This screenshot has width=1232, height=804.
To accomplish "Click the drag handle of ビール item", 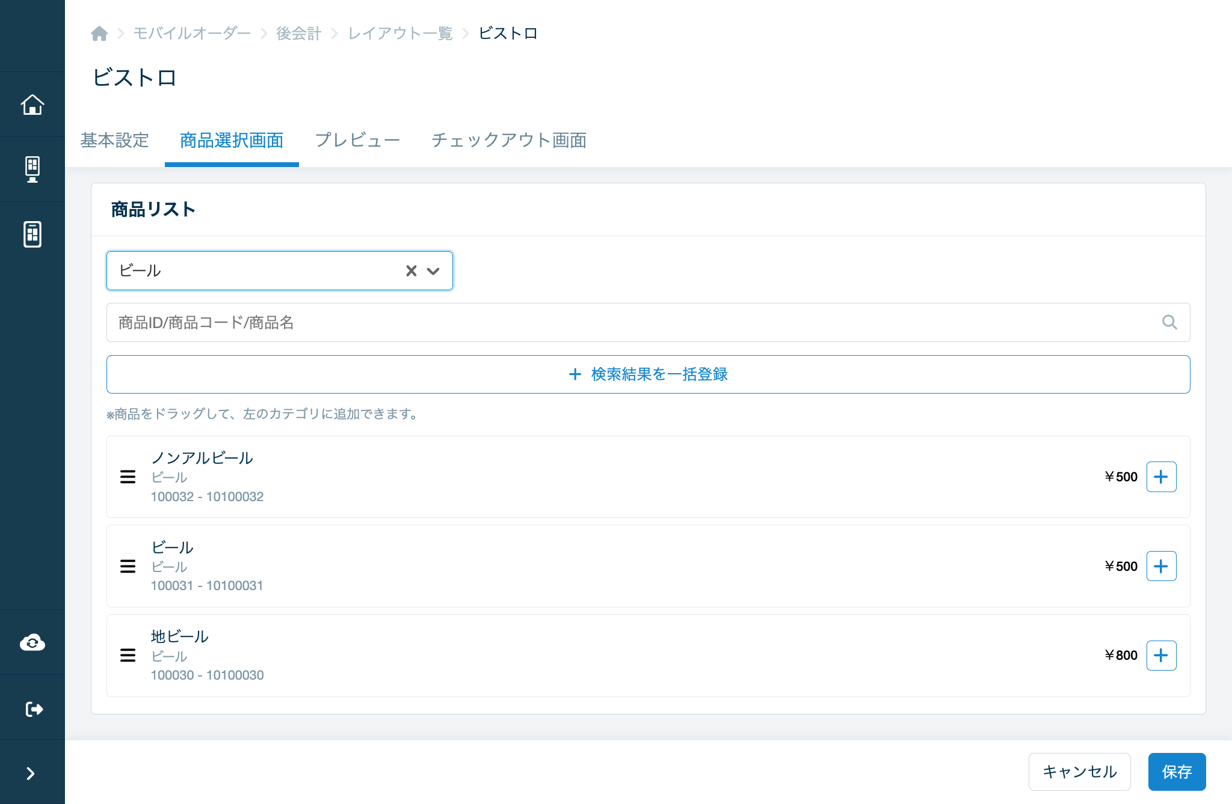I will click(x=128, y=566).
